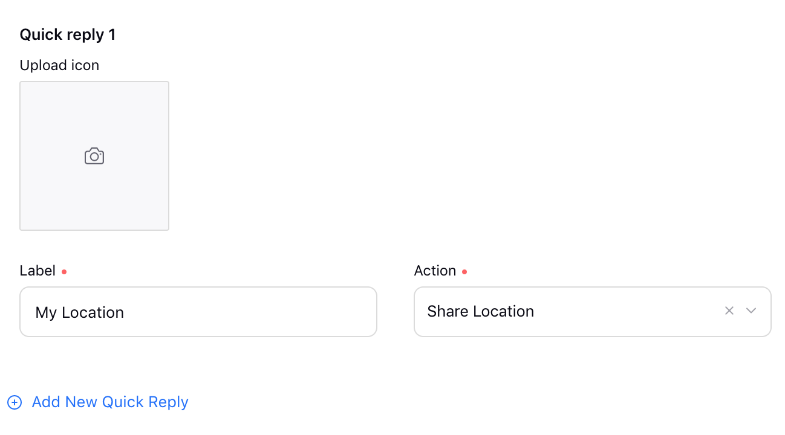
Task: Click the Label field caption
Action: 37,271
